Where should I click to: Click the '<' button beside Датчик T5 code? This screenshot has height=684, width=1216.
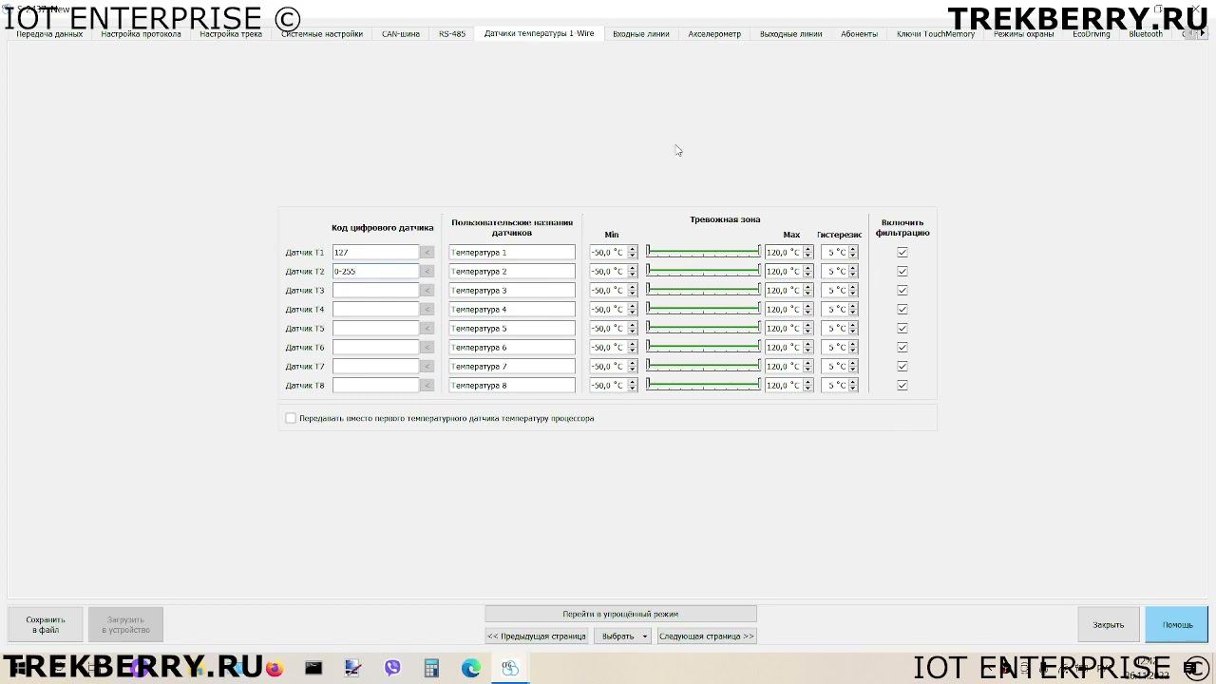427,329
